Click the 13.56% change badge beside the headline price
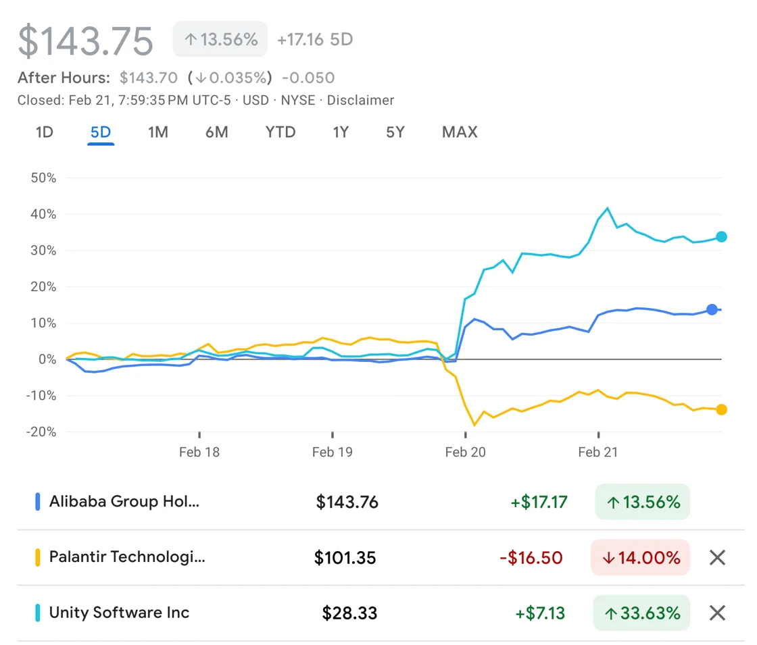This screenshot has height=645, width=757. (x=220, y=39)
